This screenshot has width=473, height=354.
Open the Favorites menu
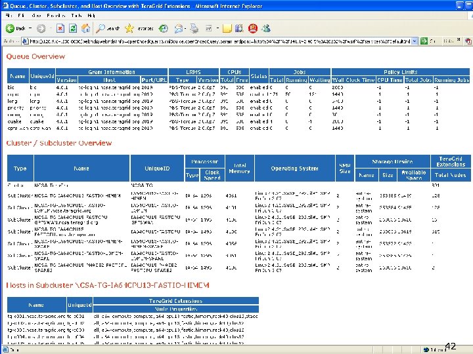(x=56, y=15)
